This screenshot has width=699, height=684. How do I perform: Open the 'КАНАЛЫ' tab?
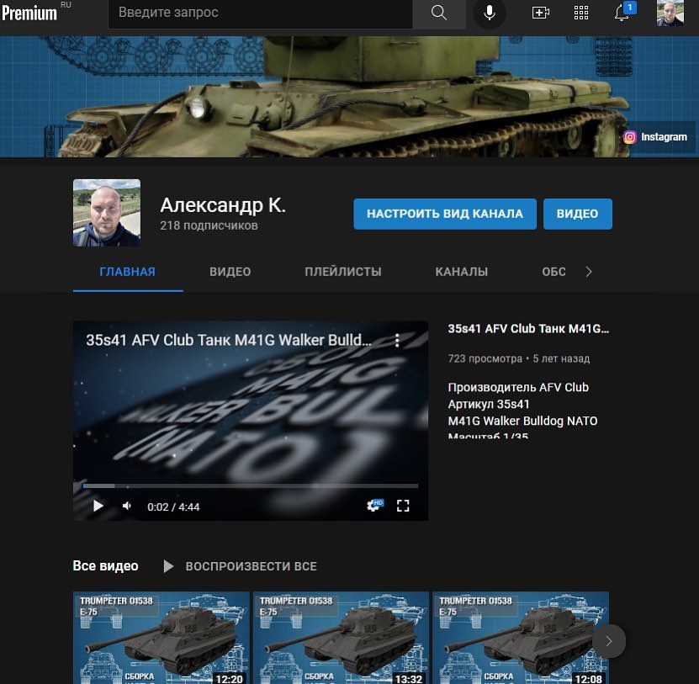(462, 272)
